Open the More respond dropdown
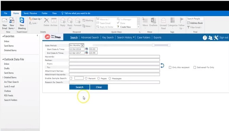229x131 pixels. [x=87, y=26]
